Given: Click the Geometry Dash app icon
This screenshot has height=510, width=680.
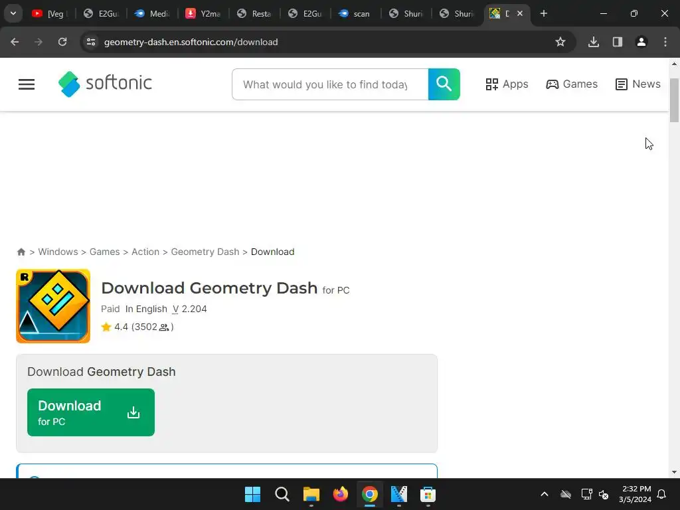Looking at the screenshot, I should click(53, 306).
